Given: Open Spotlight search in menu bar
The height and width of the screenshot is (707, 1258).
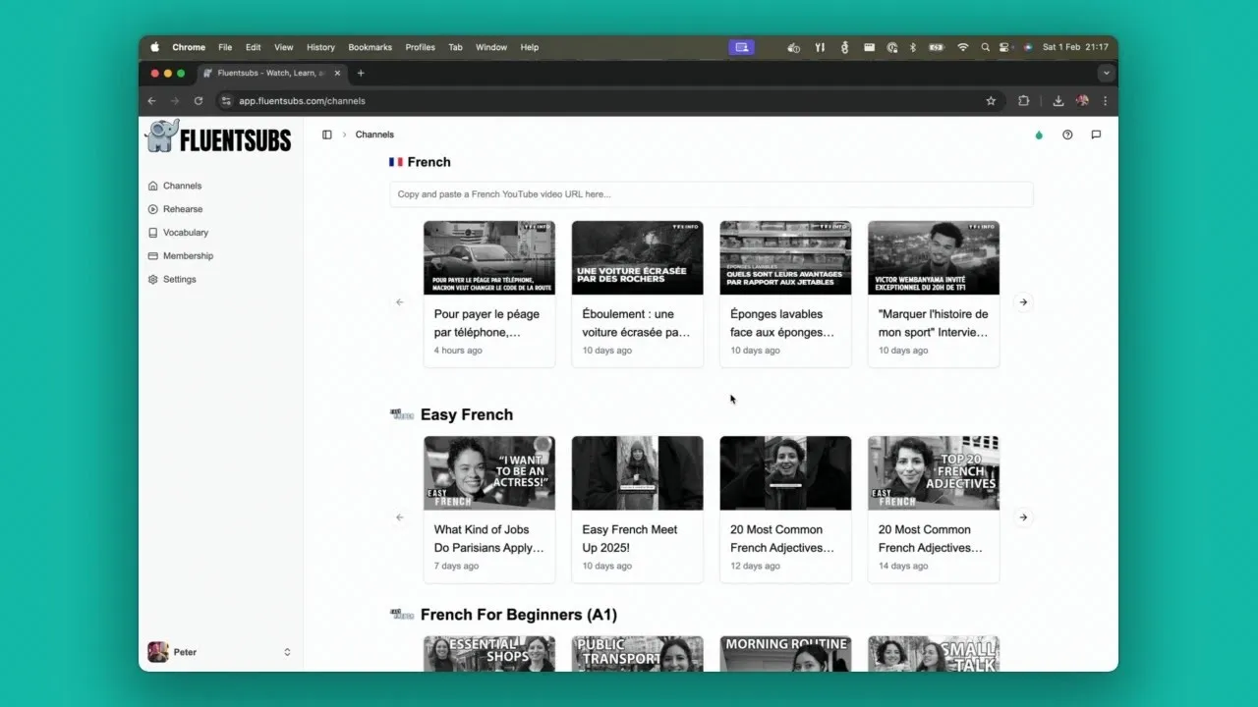Looking at the screenshot, I should 985,47.
